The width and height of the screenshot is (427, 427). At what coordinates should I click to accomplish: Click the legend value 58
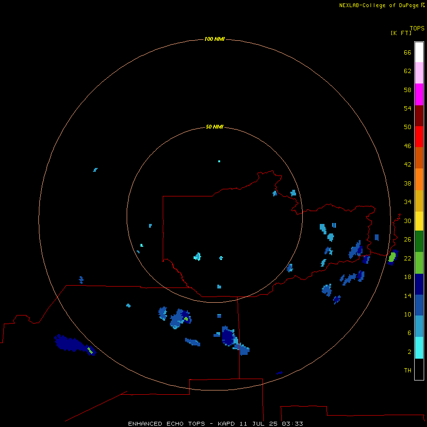pyautogui.click(x=408, y=90)
